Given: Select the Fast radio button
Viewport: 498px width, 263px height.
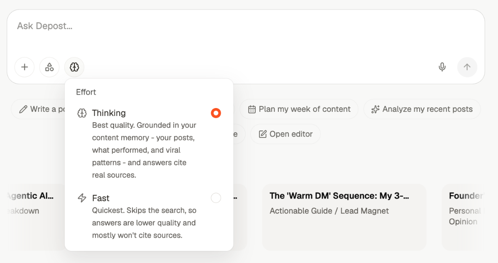Looking at the screenshot, I should (216, 198).
